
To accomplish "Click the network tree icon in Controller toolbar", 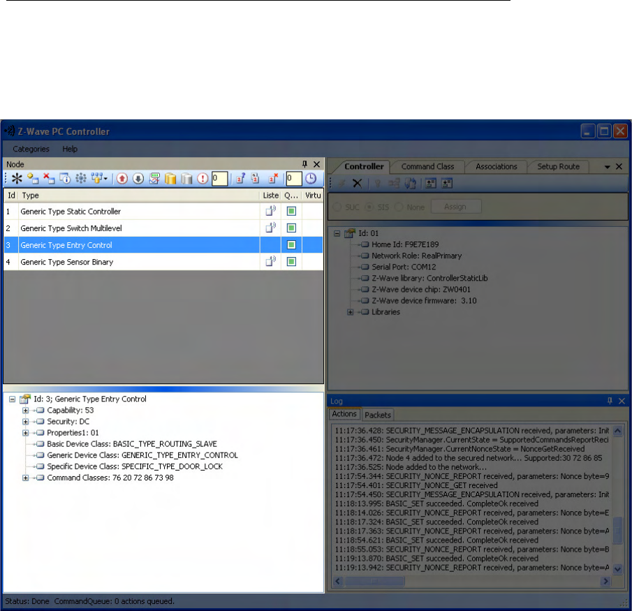I will [394, 184].
